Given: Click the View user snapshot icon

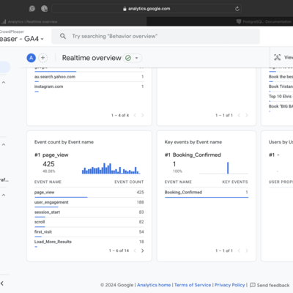Looking at the screenshot, I should pyautogui.click(x=277, y=57).
